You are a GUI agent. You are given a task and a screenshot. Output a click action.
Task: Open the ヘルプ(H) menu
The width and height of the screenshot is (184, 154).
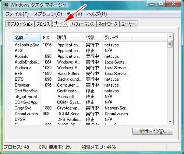97,14
